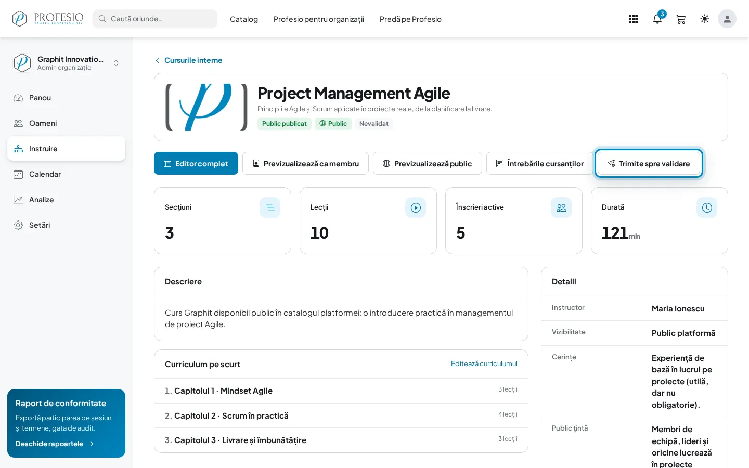The width and height of the screenshot is (749, 468).
Task: Click the Trimite spre validare button
Action: click(649, 163)
